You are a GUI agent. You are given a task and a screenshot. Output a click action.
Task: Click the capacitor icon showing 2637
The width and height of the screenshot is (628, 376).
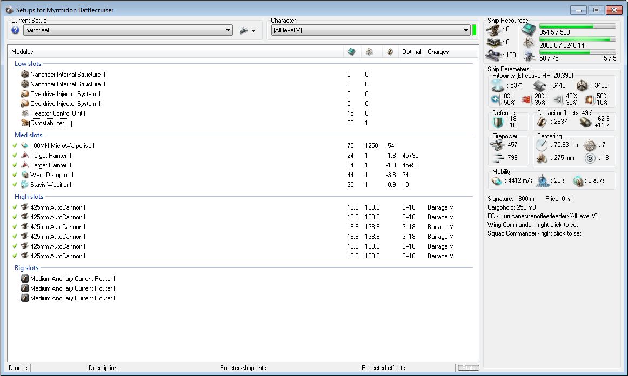542,122
